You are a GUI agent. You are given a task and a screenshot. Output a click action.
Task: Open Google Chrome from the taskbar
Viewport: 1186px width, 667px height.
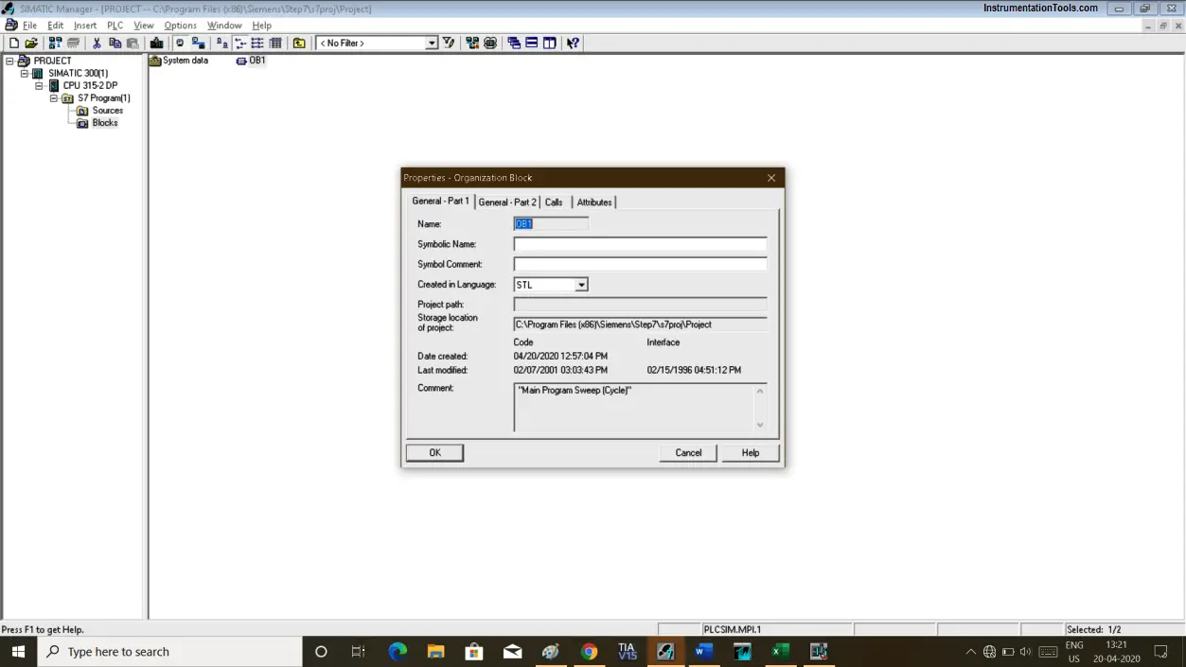[x=589, y=651]
